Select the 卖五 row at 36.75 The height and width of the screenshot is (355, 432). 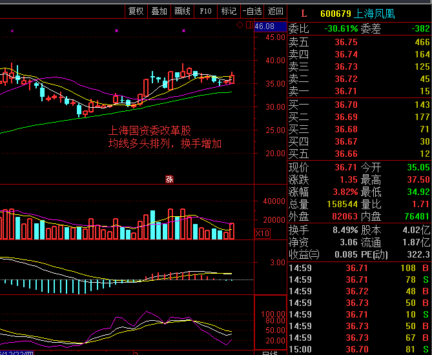359,42
